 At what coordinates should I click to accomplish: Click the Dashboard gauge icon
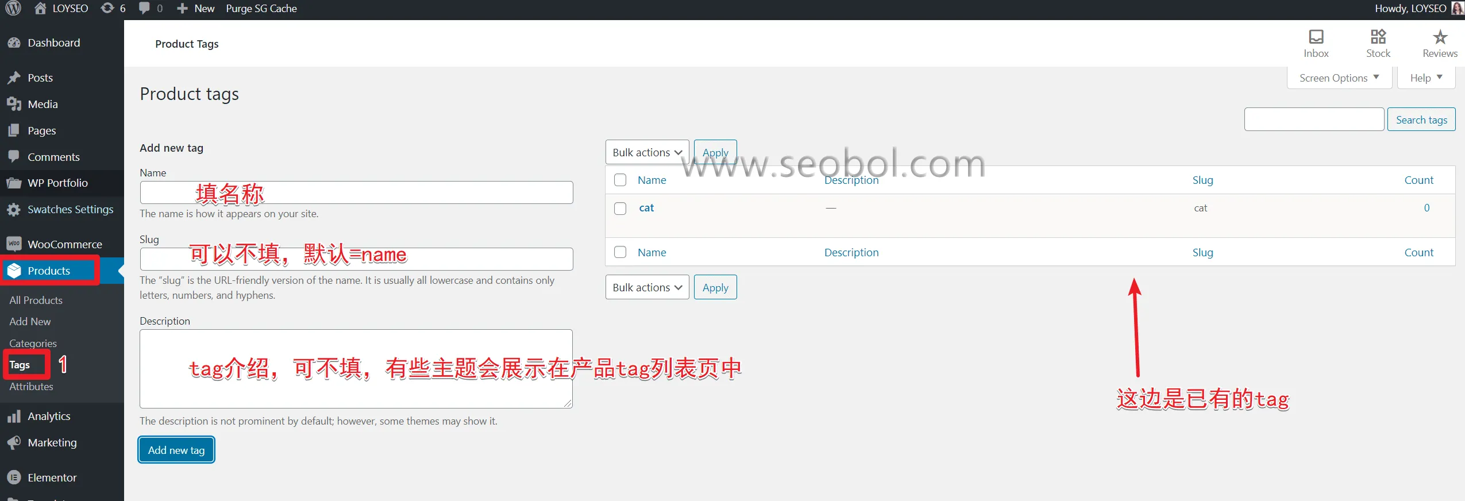coord(14,43)
